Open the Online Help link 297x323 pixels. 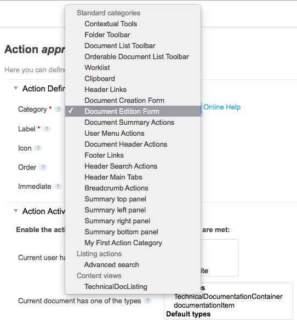(x=222, y=107)
